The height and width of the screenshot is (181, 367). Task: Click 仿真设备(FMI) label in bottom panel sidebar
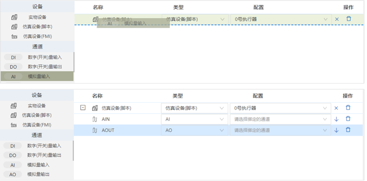tap(37, 125)
